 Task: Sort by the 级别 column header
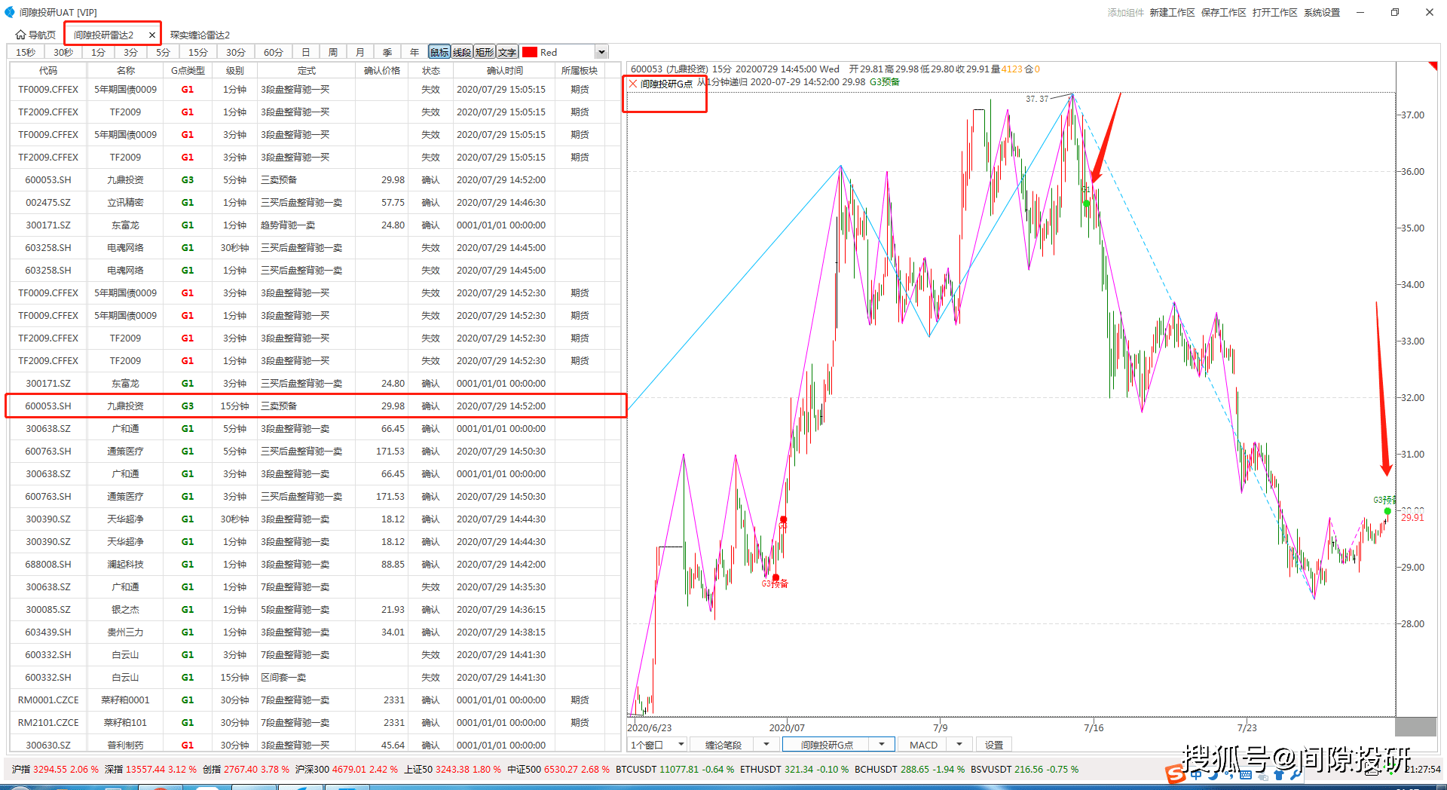click(x=234, y=70)
